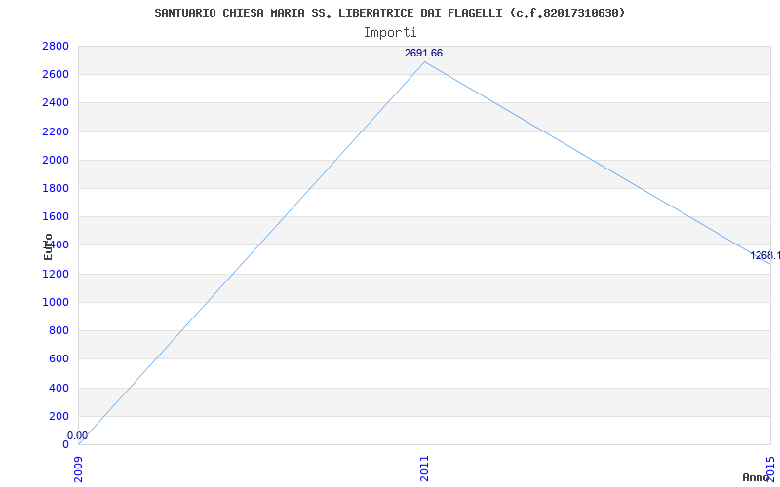Click the Euro y-axis title
The height and width of the screenshot is (487, 780).
[48, 246]
